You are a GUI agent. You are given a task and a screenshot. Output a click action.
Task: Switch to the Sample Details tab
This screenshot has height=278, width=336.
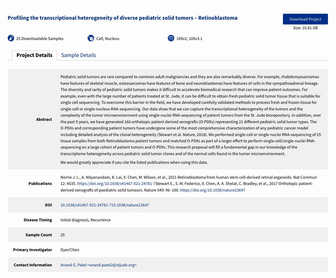pyautogui.click(x=78, y=55)
